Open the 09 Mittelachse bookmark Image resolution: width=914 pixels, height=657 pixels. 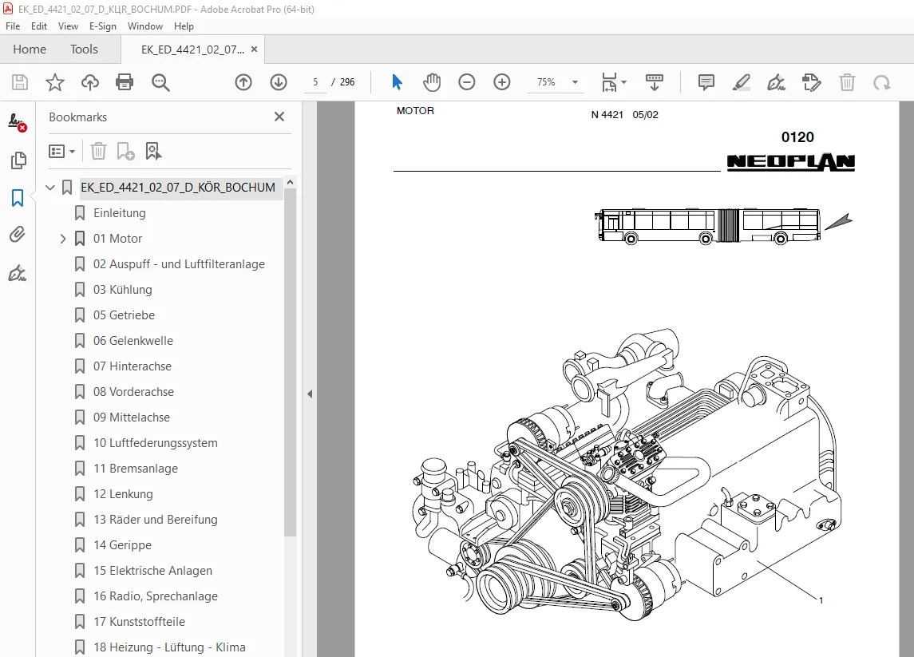132,418
